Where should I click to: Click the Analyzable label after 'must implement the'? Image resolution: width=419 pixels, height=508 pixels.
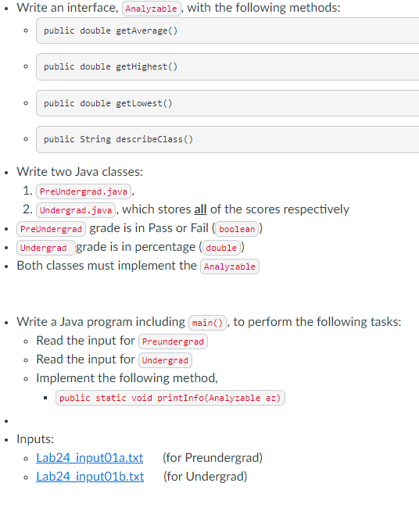(230, 267)
